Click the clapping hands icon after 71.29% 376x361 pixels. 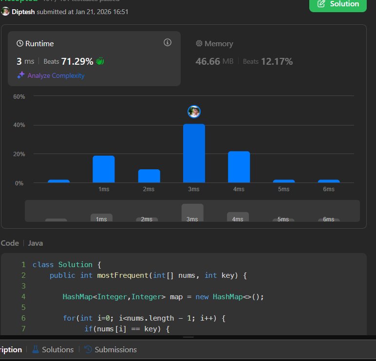pos(100,61)
